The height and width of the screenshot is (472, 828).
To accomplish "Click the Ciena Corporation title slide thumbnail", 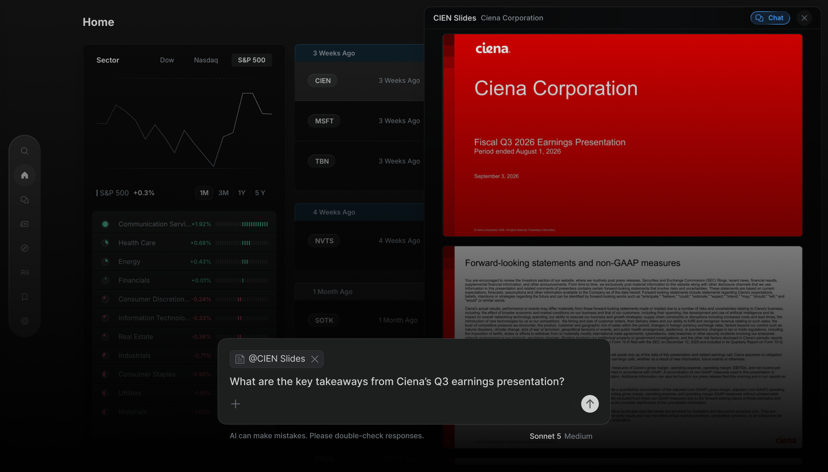I will [x=622, y=135].
